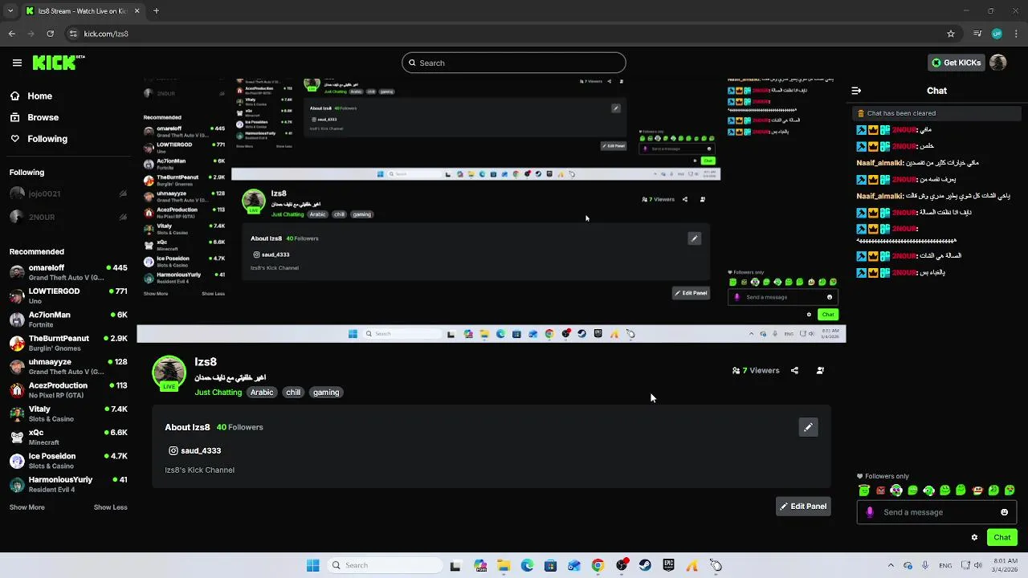Click the Get KICKs button
This screenshot has width=1028, height=578.
click(956, 63)
